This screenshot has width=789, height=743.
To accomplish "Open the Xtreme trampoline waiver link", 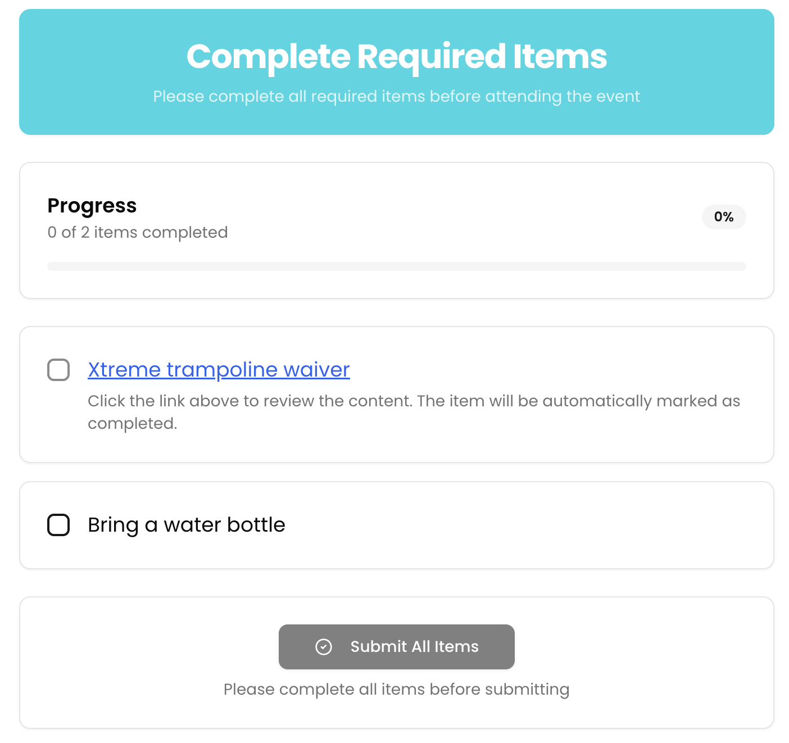I will click(219, 370).
